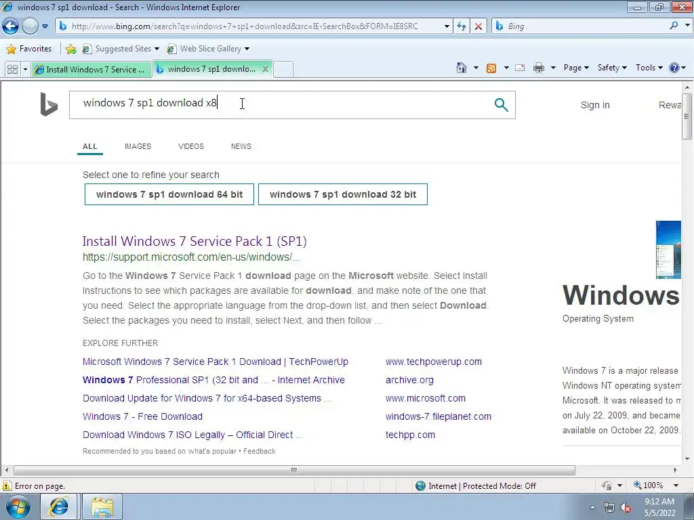694x520 pixels.
Task: Click the RSS Feeds icon
Action: point(491,68)
